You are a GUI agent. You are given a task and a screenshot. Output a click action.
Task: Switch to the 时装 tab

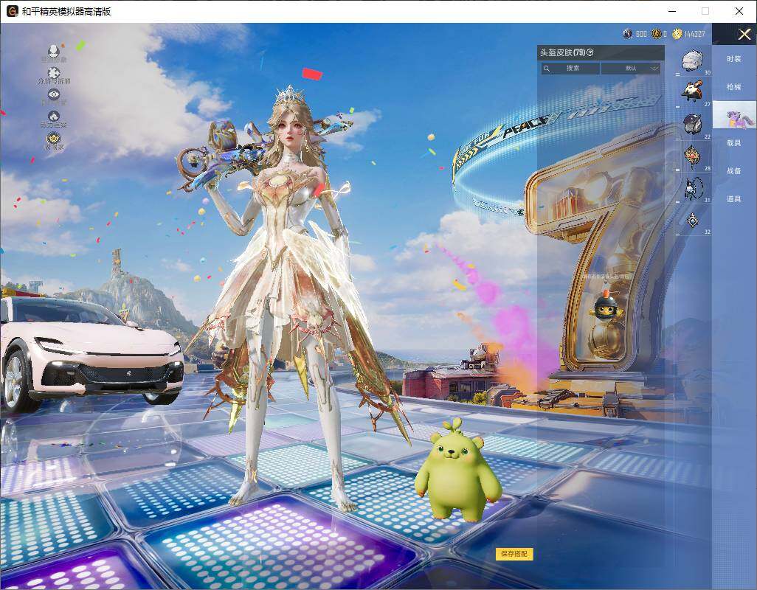tap(734, 59)
